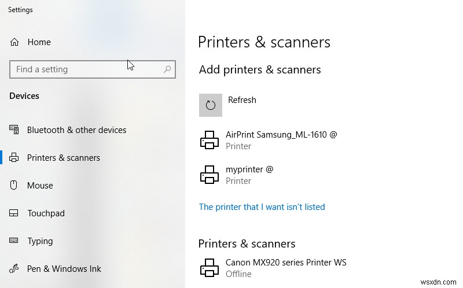Click the Printers & scanners sidebar icon
The height and width of the screenshot is (288, 463).
click(x=14, y=158)
